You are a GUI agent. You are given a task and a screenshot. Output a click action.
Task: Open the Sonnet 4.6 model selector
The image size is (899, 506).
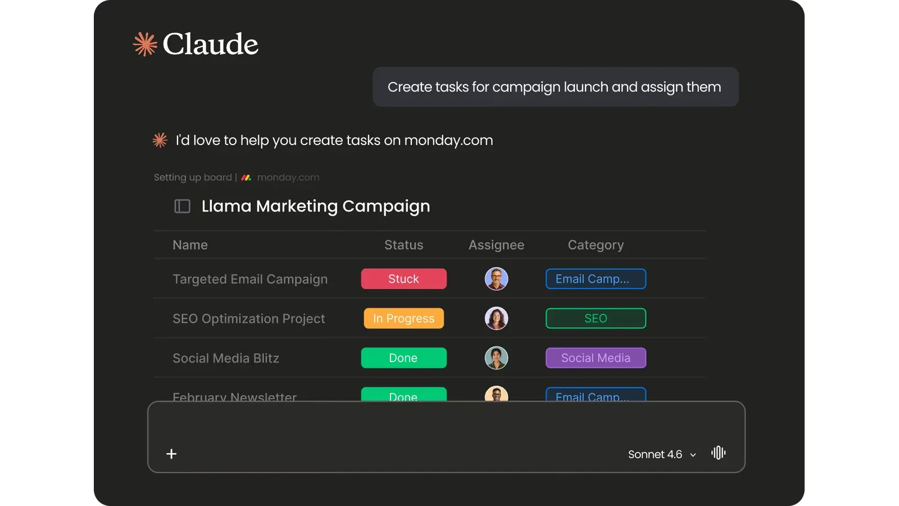click(662, 454)
